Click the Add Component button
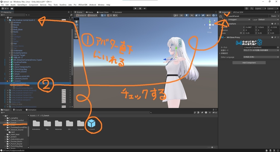280x152 pixels. (x=249, y=63)
